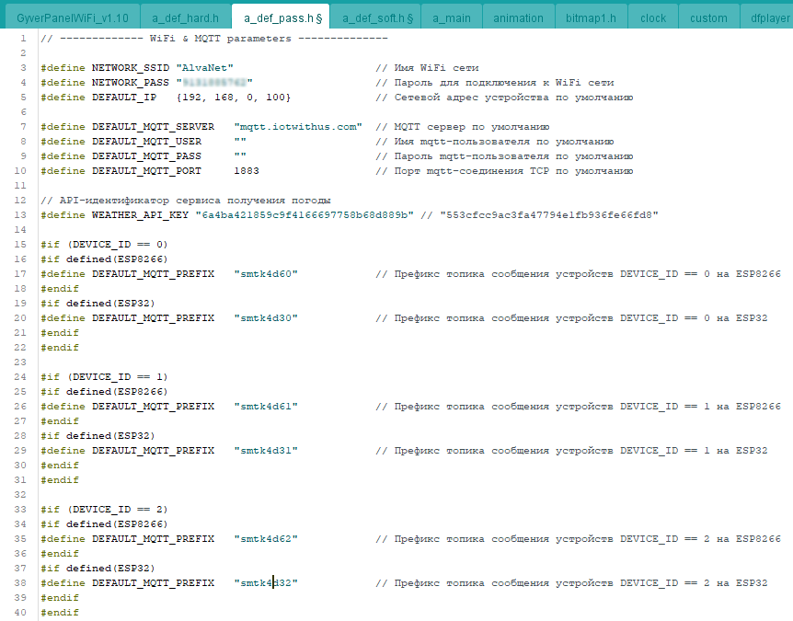Click the "#if (DEVICE_ID == 0)" line

pyautogui.click(x=104, y=245)
